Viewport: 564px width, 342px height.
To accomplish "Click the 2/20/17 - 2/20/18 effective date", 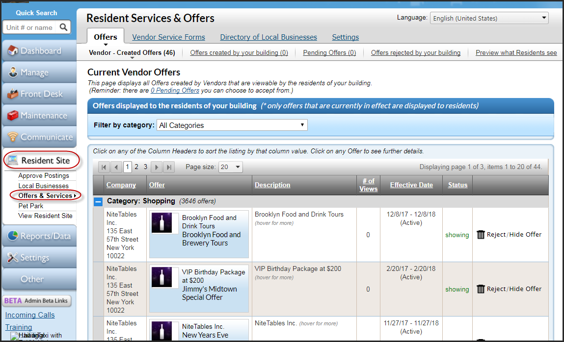I will coord(411,269).
